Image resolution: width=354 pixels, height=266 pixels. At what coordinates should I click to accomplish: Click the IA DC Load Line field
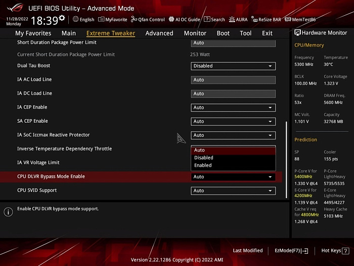click(233, 94)
